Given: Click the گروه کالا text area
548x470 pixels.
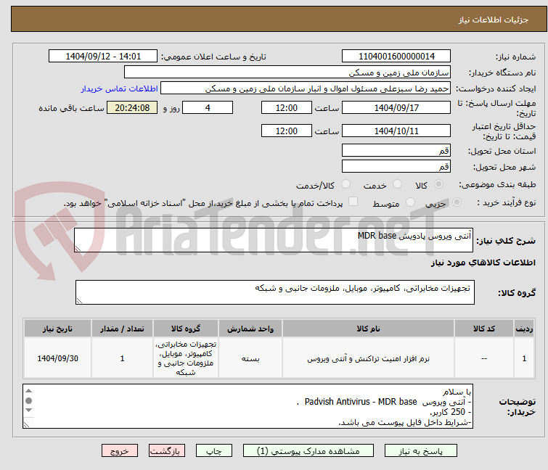Looking at the screenshot, I should click(275, 292).
